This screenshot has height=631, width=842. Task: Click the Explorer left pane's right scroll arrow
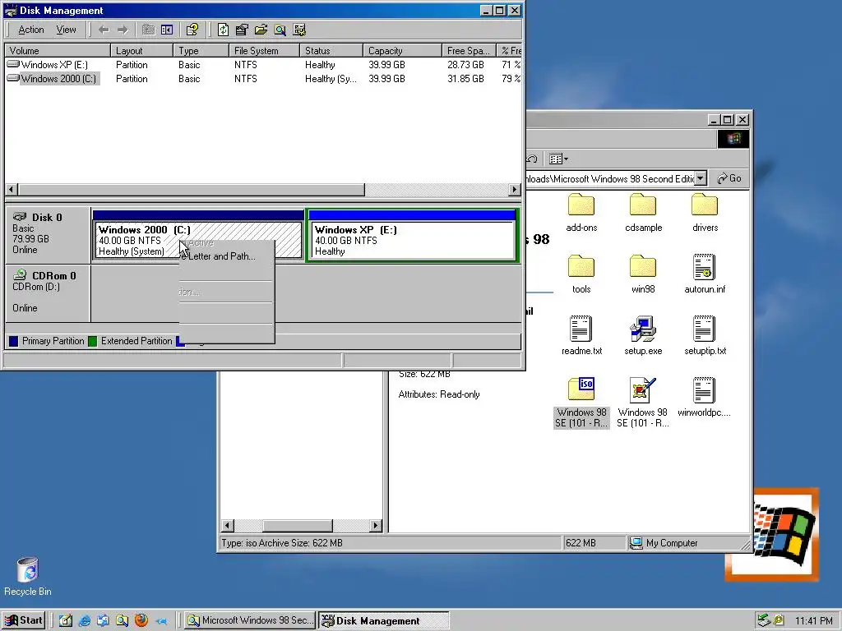tap(376, 525)
